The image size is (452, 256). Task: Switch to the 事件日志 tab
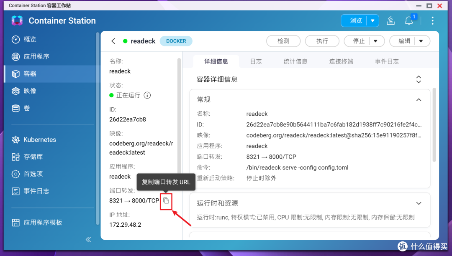pos(387,61)
